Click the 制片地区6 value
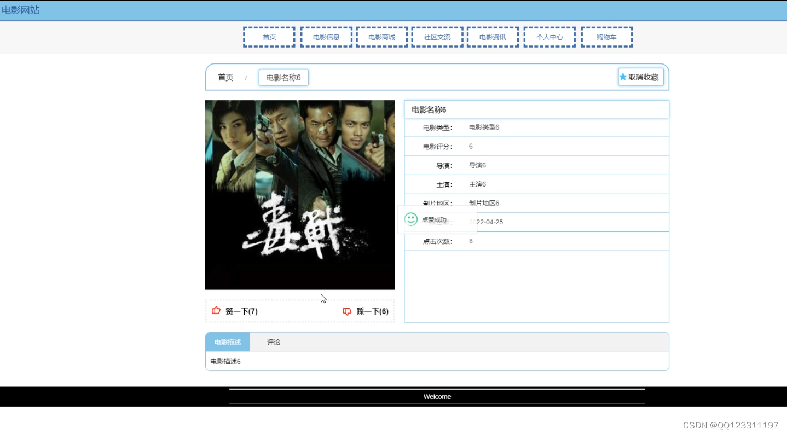The width and height of the screenshot is (787, 435). pos(484,203)
